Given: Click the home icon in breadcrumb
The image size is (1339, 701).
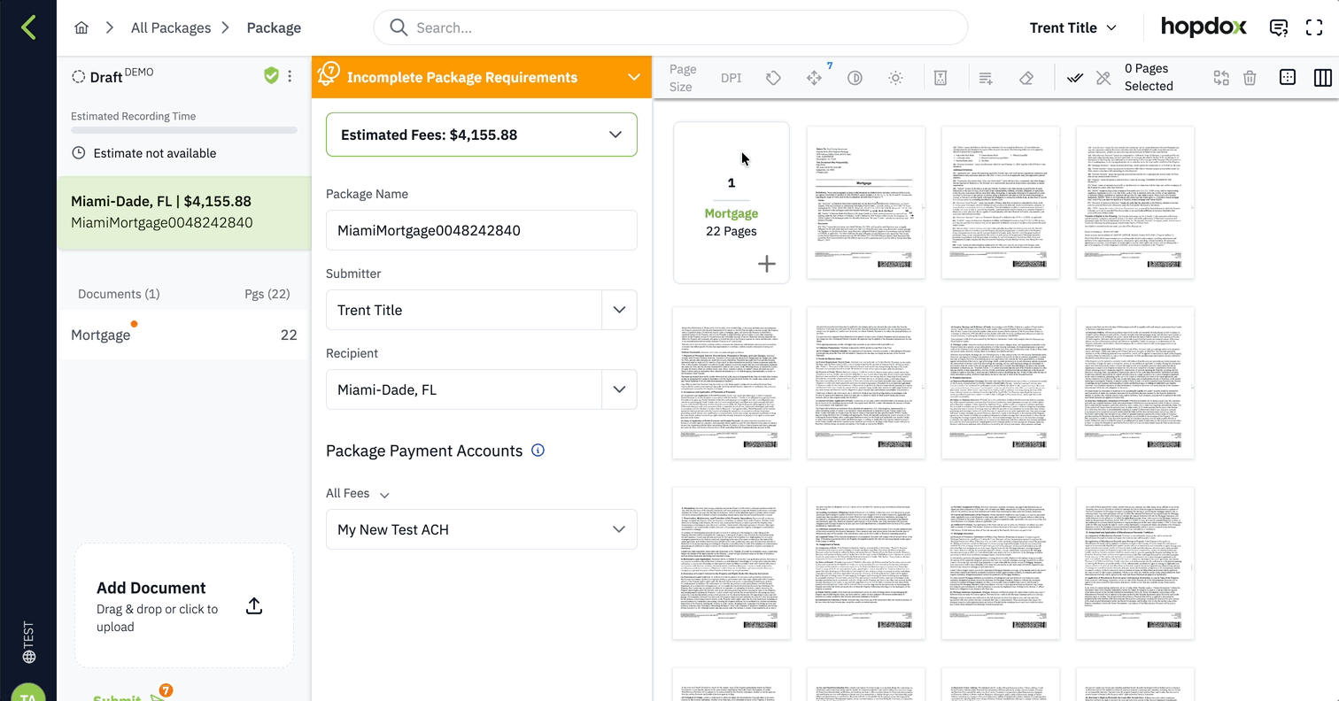Looking at the screenshot, I should tap(81, 27).
